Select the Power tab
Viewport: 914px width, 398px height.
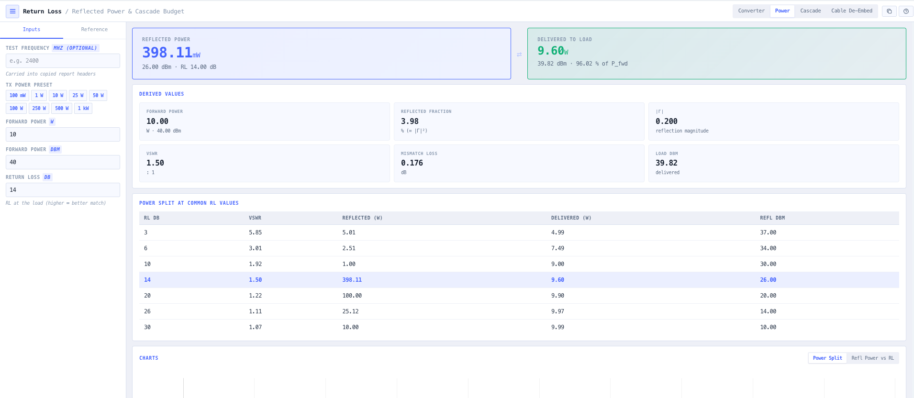(x=782, y=11)
